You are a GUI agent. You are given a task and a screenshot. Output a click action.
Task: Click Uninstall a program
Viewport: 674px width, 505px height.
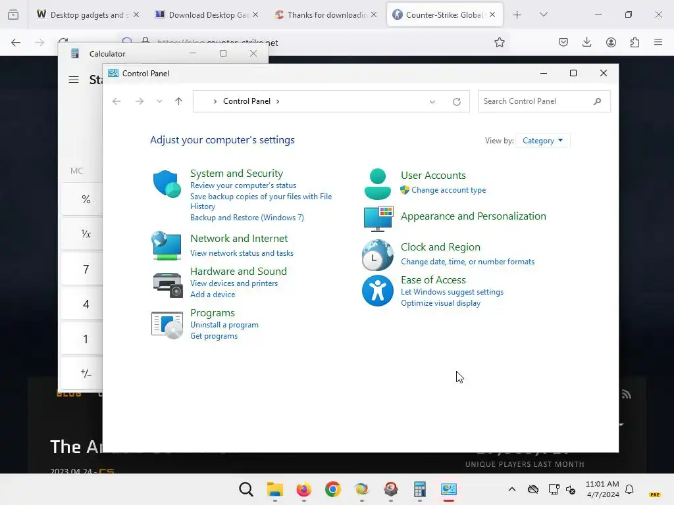pyautogui.click(x=224, y=325)
